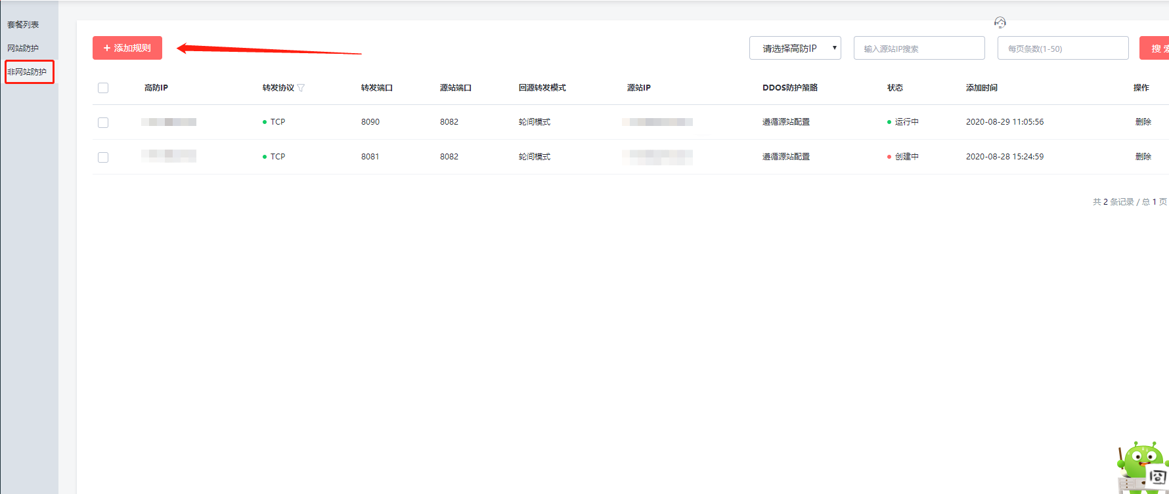Open the 转发协议 filter funnel icon
Image resolution: width=1169 pixels, height=494 pixels.
click(301, 88)
